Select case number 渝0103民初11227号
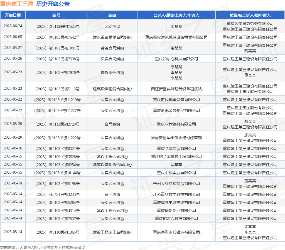The height and width of the screenshot is (250, 285). pyautogui.click(x=57, y=111)
